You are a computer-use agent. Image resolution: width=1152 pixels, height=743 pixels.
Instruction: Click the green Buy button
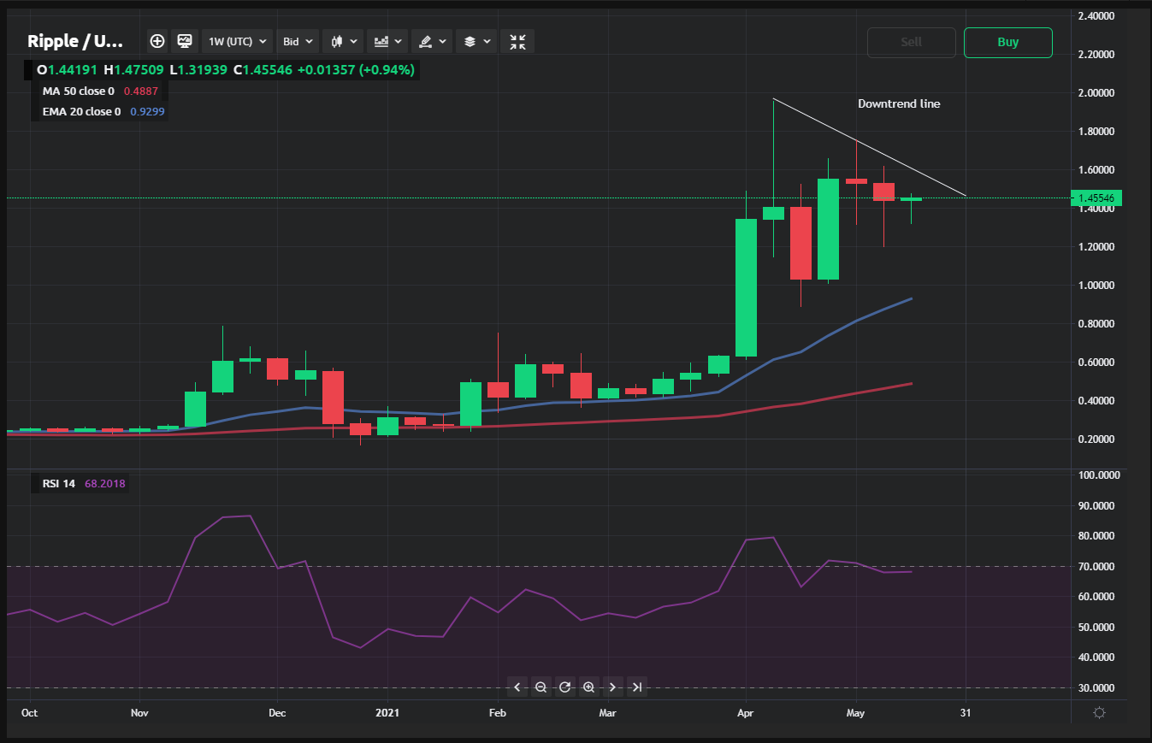coord(1008,42)
